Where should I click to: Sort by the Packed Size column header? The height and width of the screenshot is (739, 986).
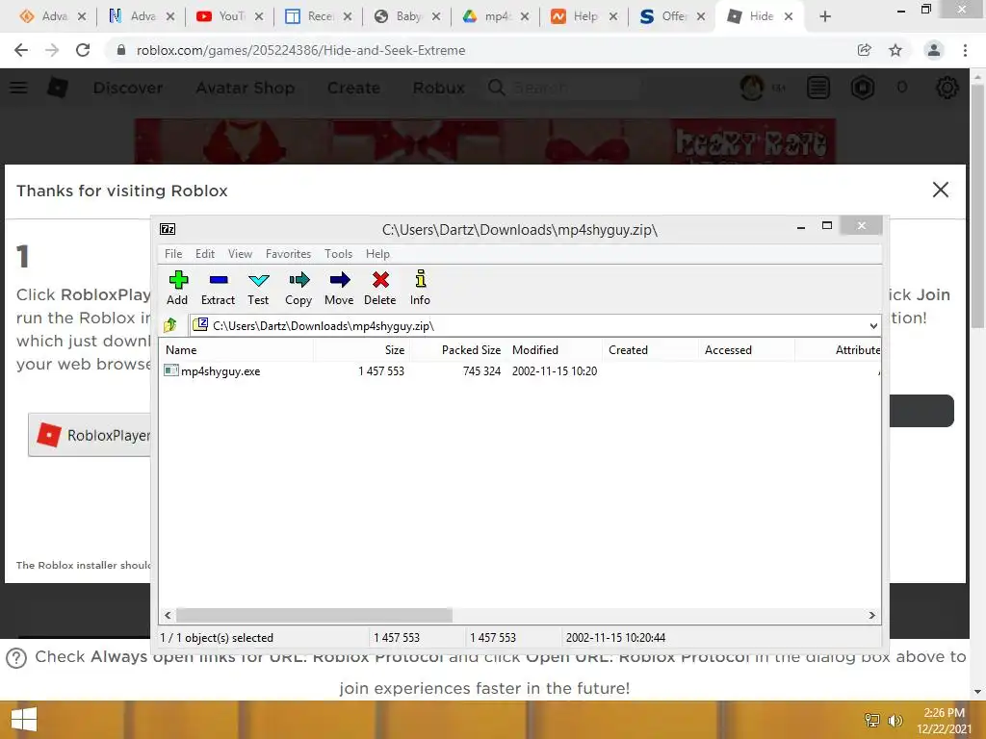tap(457, 350)
